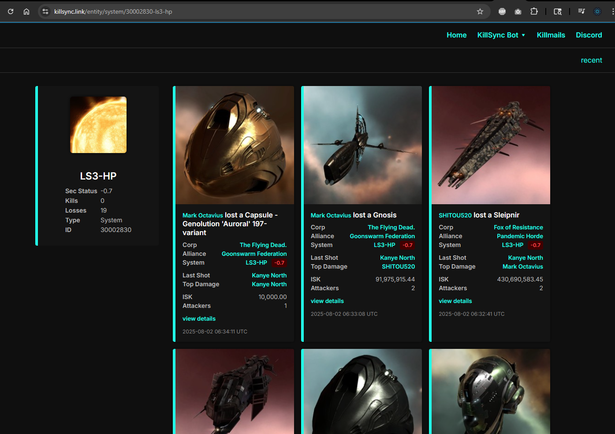Click the recent link

tap(591, 60)
